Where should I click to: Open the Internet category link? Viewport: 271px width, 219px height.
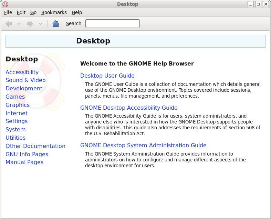[17, 113]
